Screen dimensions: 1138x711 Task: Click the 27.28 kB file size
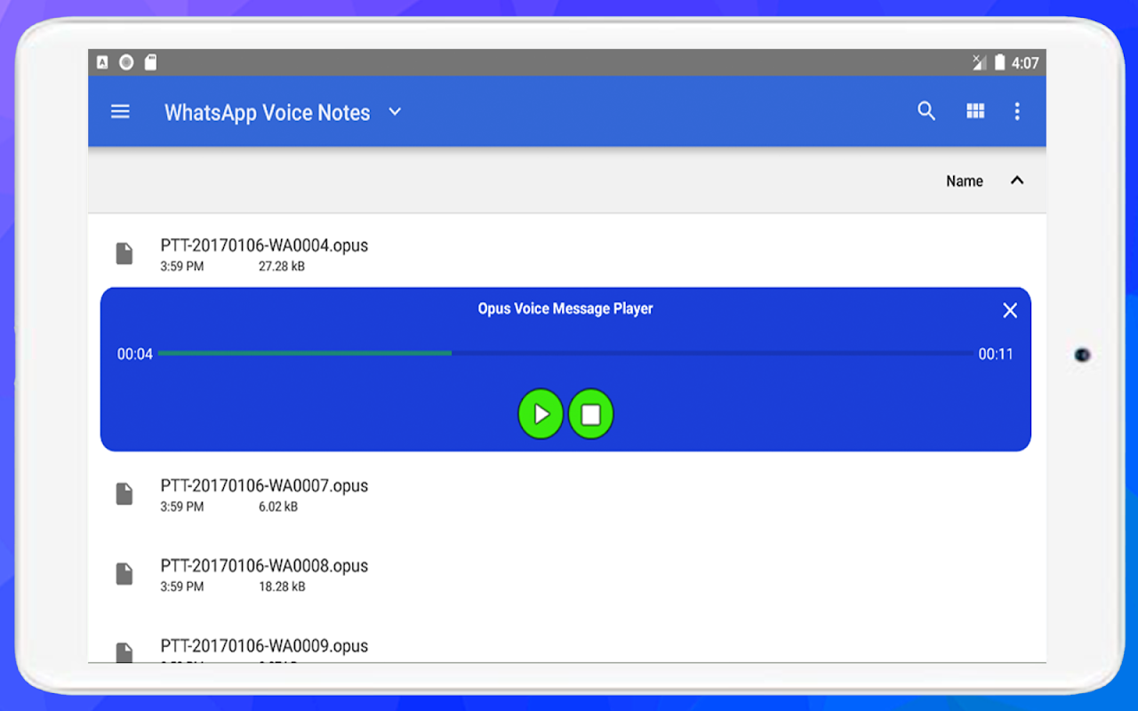tap(282, 267)
